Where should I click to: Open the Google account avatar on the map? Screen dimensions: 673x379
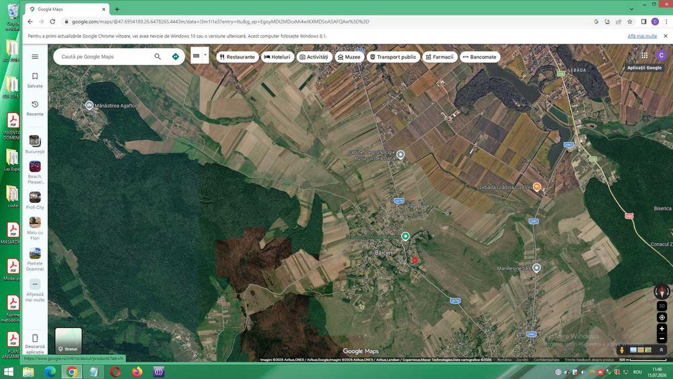[662, 55]
